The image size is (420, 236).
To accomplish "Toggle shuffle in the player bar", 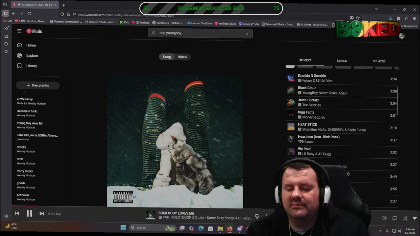I will [405, 218].
